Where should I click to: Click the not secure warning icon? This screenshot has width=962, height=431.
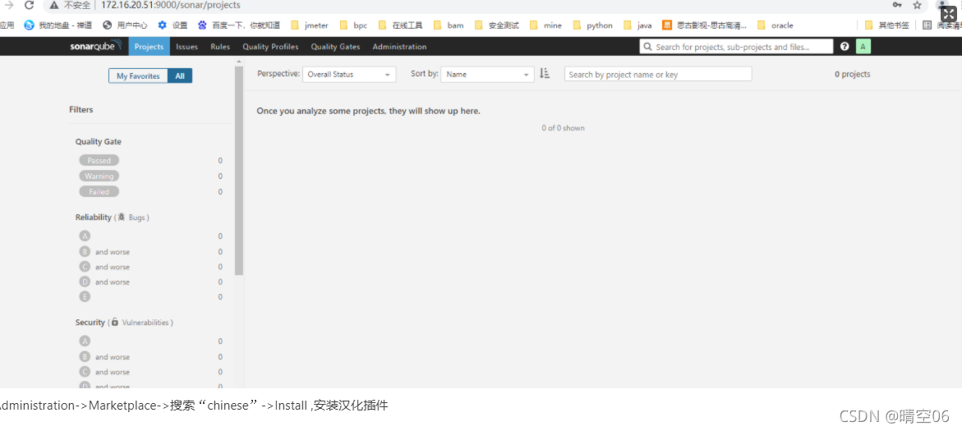click(x=54, y=5)
